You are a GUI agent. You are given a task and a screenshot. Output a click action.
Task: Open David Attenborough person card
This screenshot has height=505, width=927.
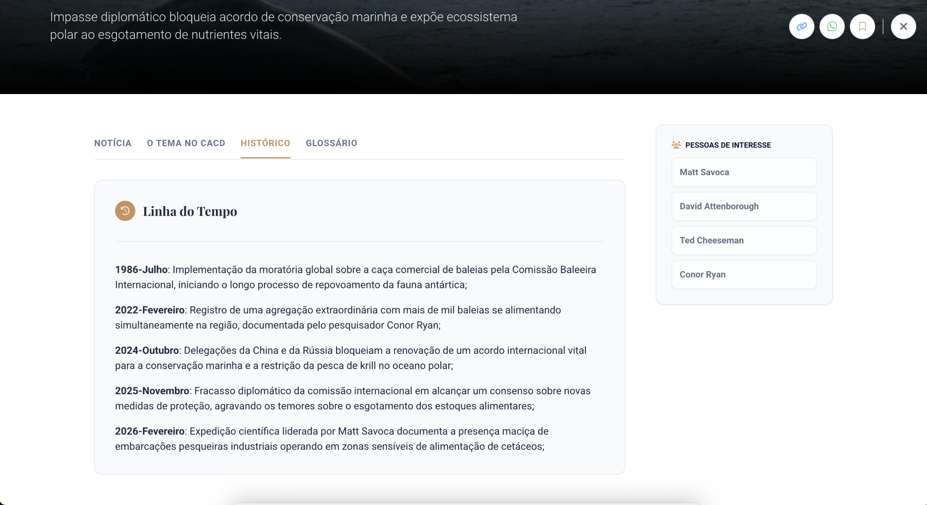(x=744, y=206)
